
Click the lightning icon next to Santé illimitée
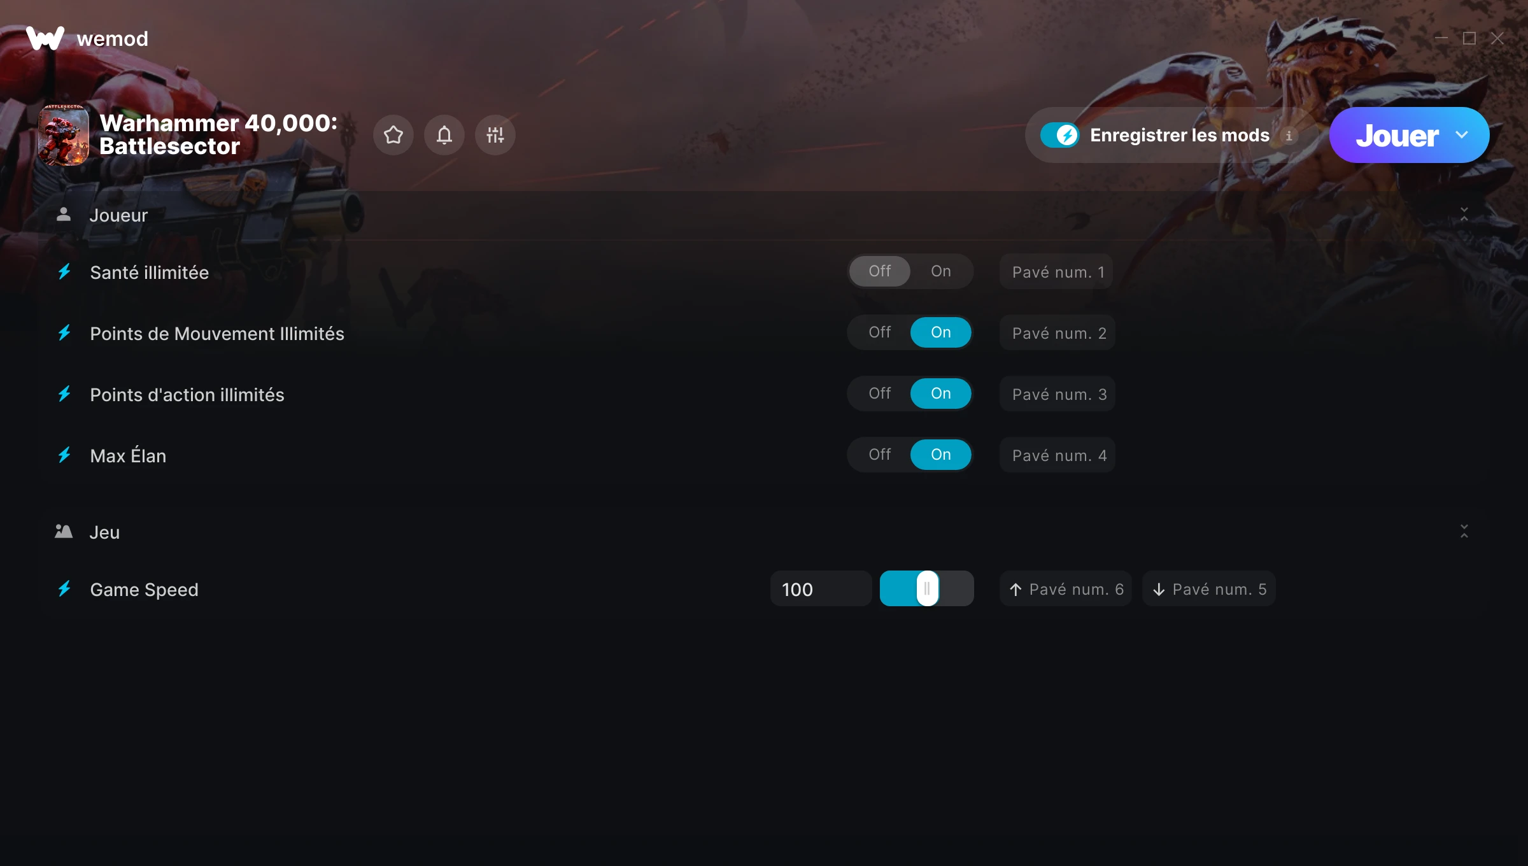point(64,272)
